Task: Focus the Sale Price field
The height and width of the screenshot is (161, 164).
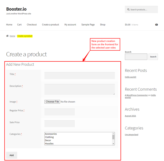Action: tap(60, 124)
